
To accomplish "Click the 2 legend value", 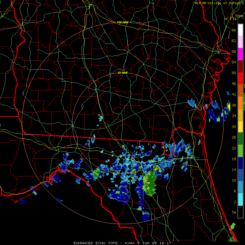I will click(x=235, y=202).
